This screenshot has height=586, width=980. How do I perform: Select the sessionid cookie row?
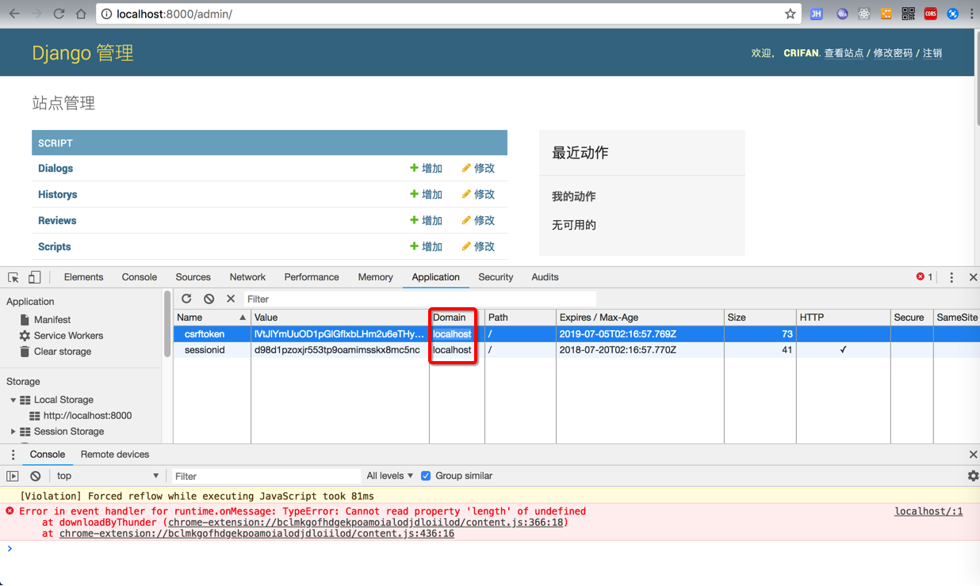coord(576,350)
